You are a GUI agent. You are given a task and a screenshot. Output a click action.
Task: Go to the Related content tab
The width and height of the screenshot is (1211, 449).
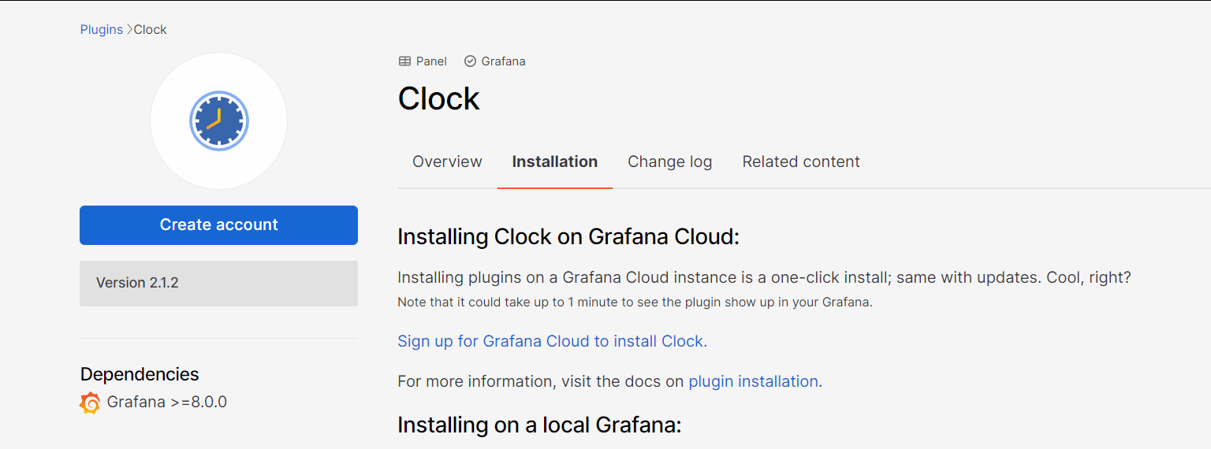coord(801,161)
